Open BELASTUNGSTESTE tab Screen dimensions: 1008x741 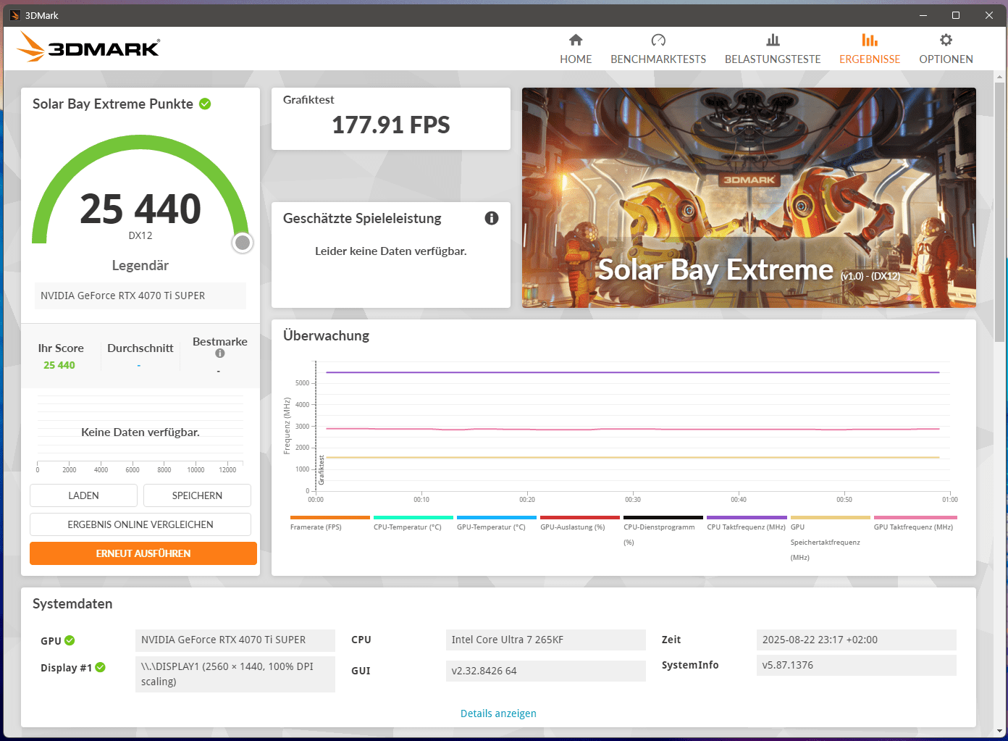[x=773, y=49]
